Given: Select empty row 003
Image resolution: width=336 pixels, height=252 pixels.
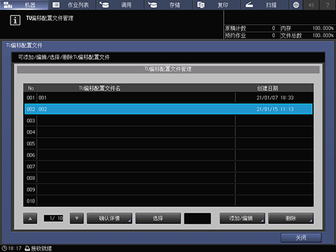Looking at the screenshot, I should (x=168, y=121).
